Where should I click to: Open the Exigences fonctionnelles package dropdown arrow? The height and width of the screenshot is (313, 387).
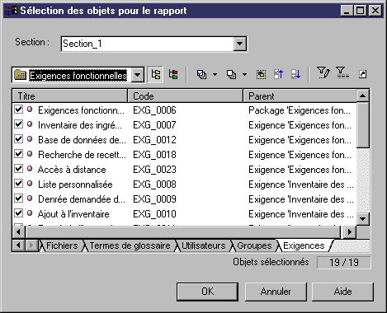click(x=137, y=75)
